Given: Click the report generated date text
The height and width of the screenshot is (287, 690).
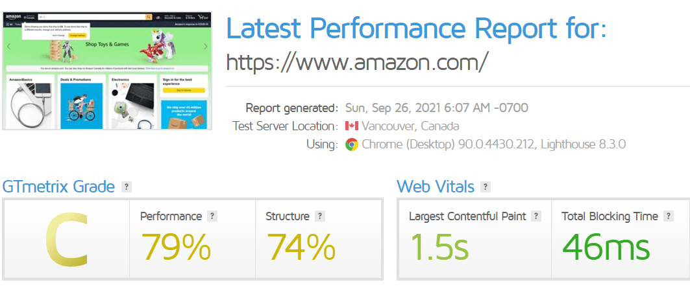Looking at the screenshot, I should click(436, 108).
